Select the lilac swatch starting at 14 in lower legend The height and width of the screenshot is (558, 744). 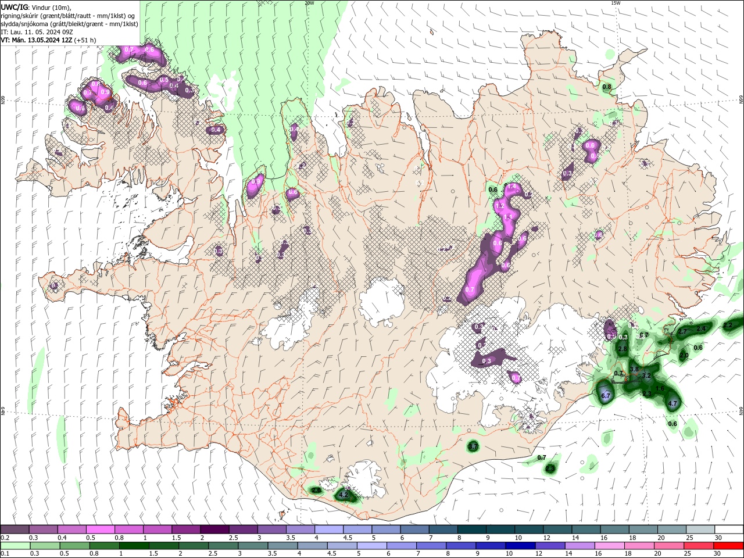click(x=580, y=546)
